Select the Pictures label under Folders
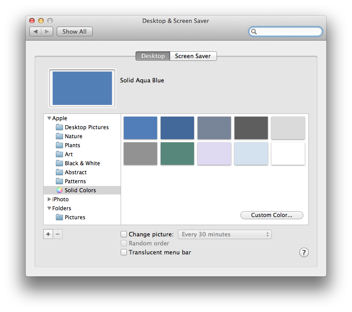This screenshot has height=312, width=352. (x=75, y=217)
